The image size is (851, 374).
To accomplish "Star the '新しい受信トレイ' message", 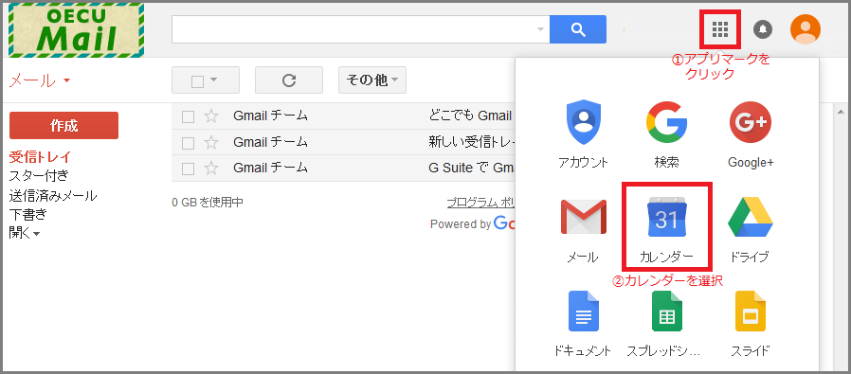I will 211,143.
